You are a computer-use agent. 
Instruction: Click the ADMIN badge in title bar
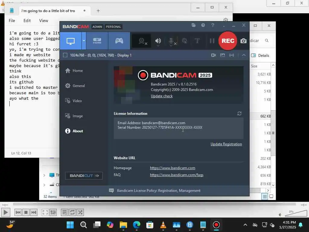coord(97,27)
